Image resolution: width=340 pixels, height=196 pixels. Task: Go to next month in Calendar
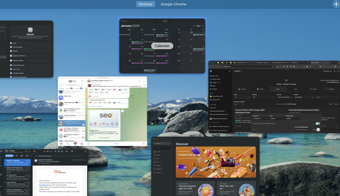tap(203, 26)
